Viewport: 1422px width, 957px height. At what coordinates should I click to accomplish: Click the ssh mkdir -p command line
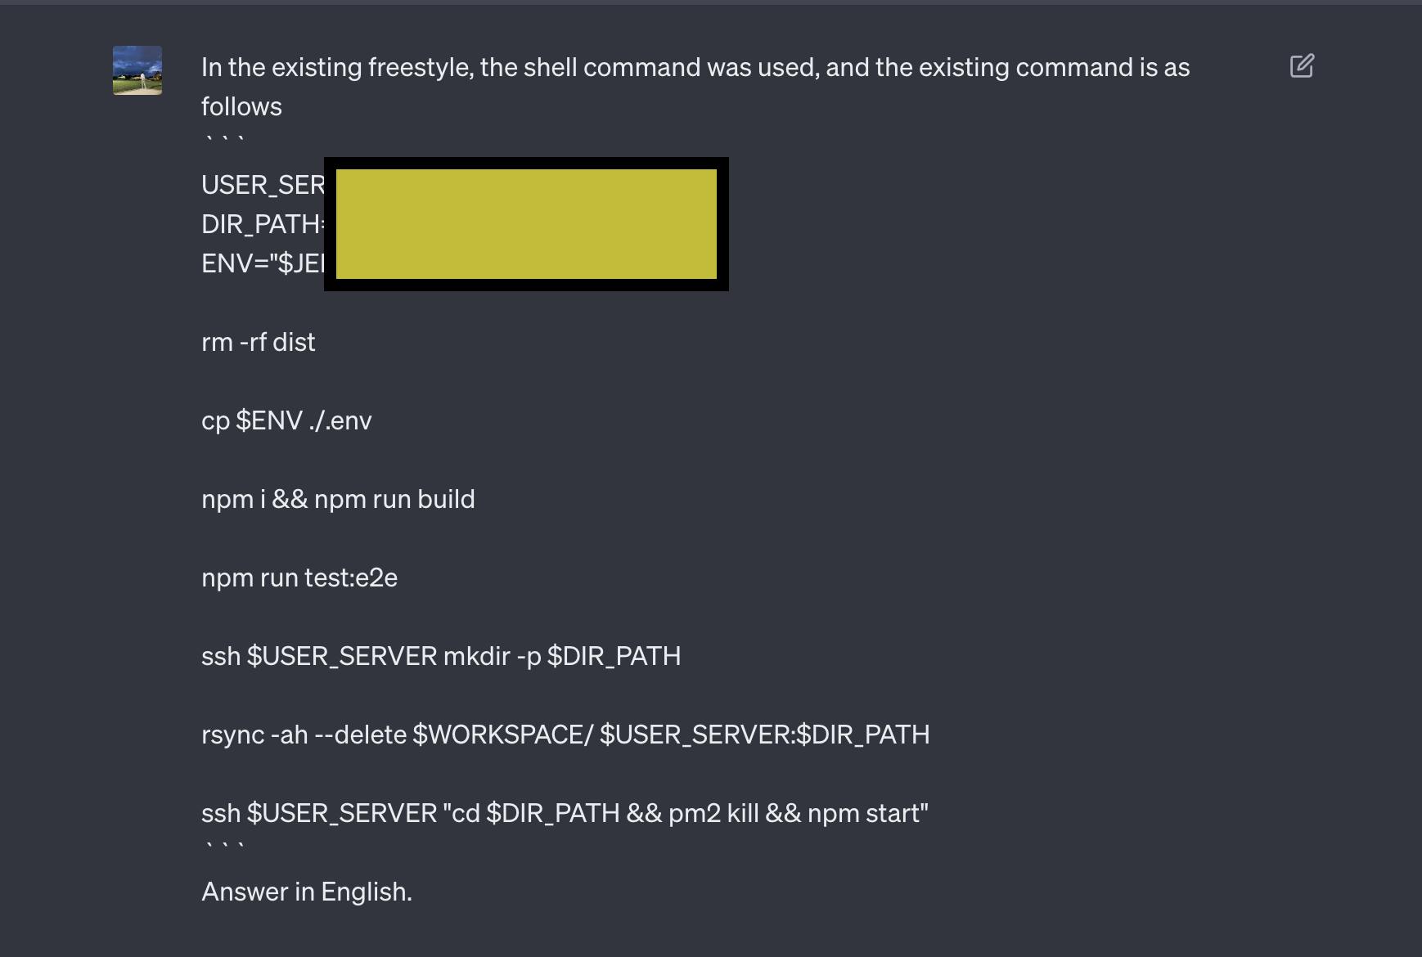tap(441, 656)
